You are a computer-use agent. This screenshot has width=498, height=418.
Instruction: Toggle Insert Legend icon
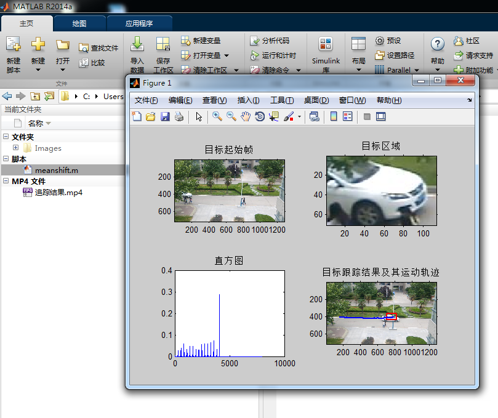click(348, 116)
